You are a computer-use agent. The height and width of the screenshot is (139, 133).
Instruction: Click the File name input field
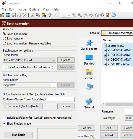(129, 111)
